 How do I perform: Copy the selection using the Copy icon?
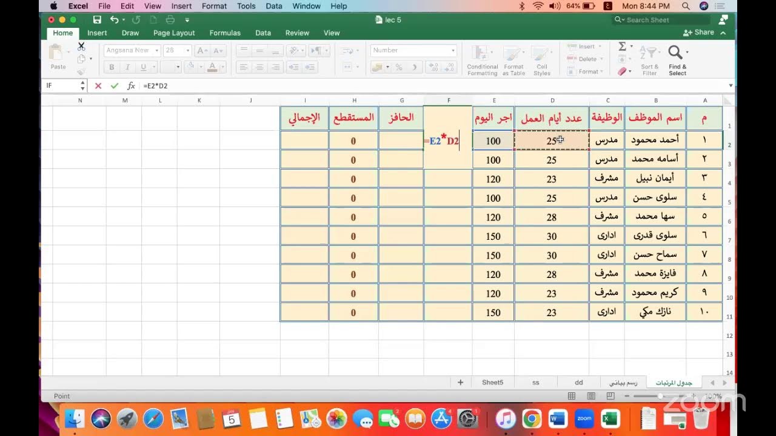click(81, 59)
